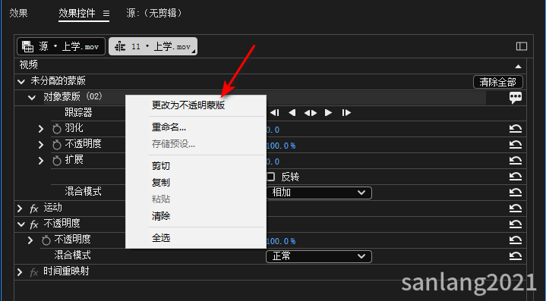Click the bidirectional mask tracking button
This screenshot has height=301, width=546.
(x=311, y=113)
